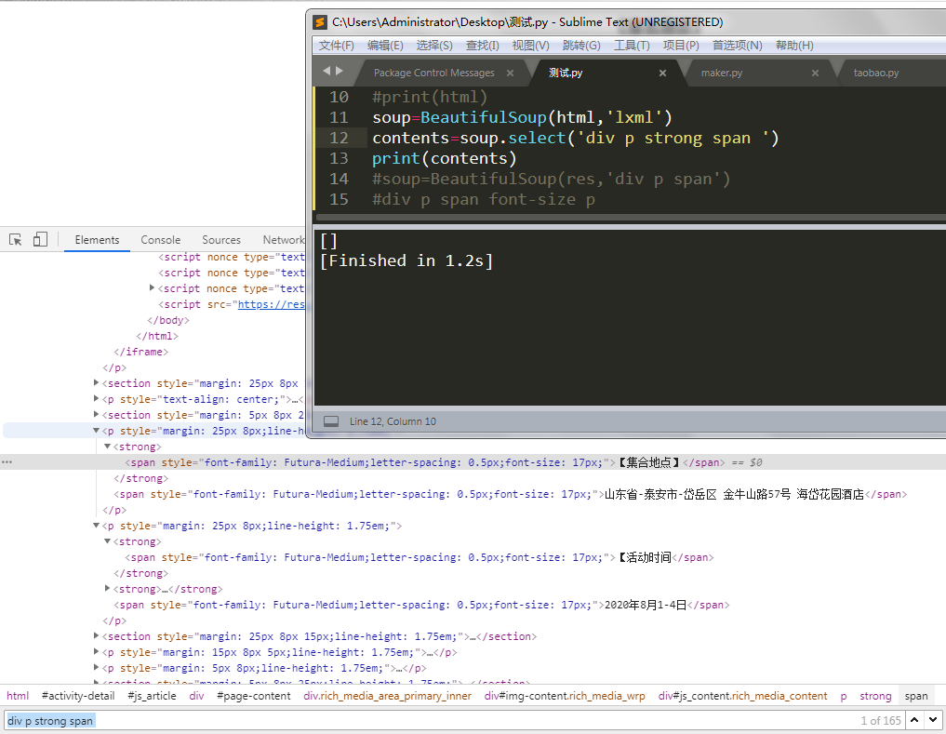Open the DevTools Console tab
Viewport: 946px width, 734px height.
click(x=161, y=240)
